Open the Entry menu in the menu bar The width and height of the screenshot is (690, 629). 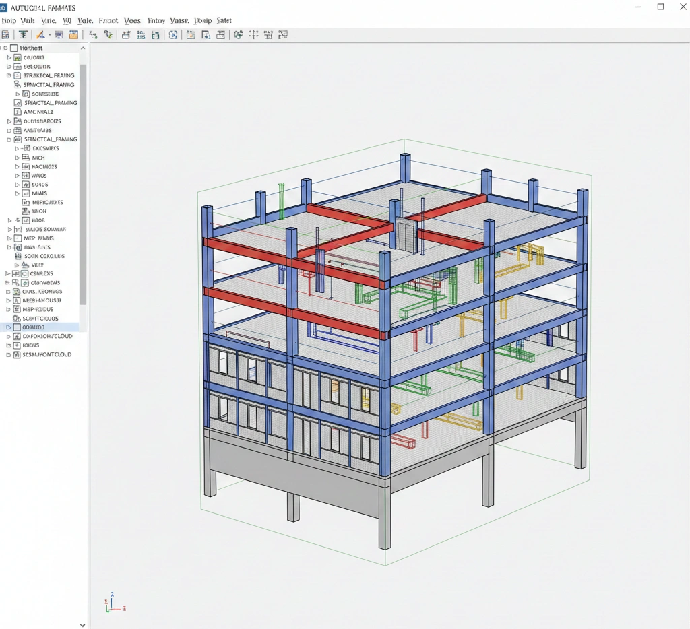(x=156, y=20)
